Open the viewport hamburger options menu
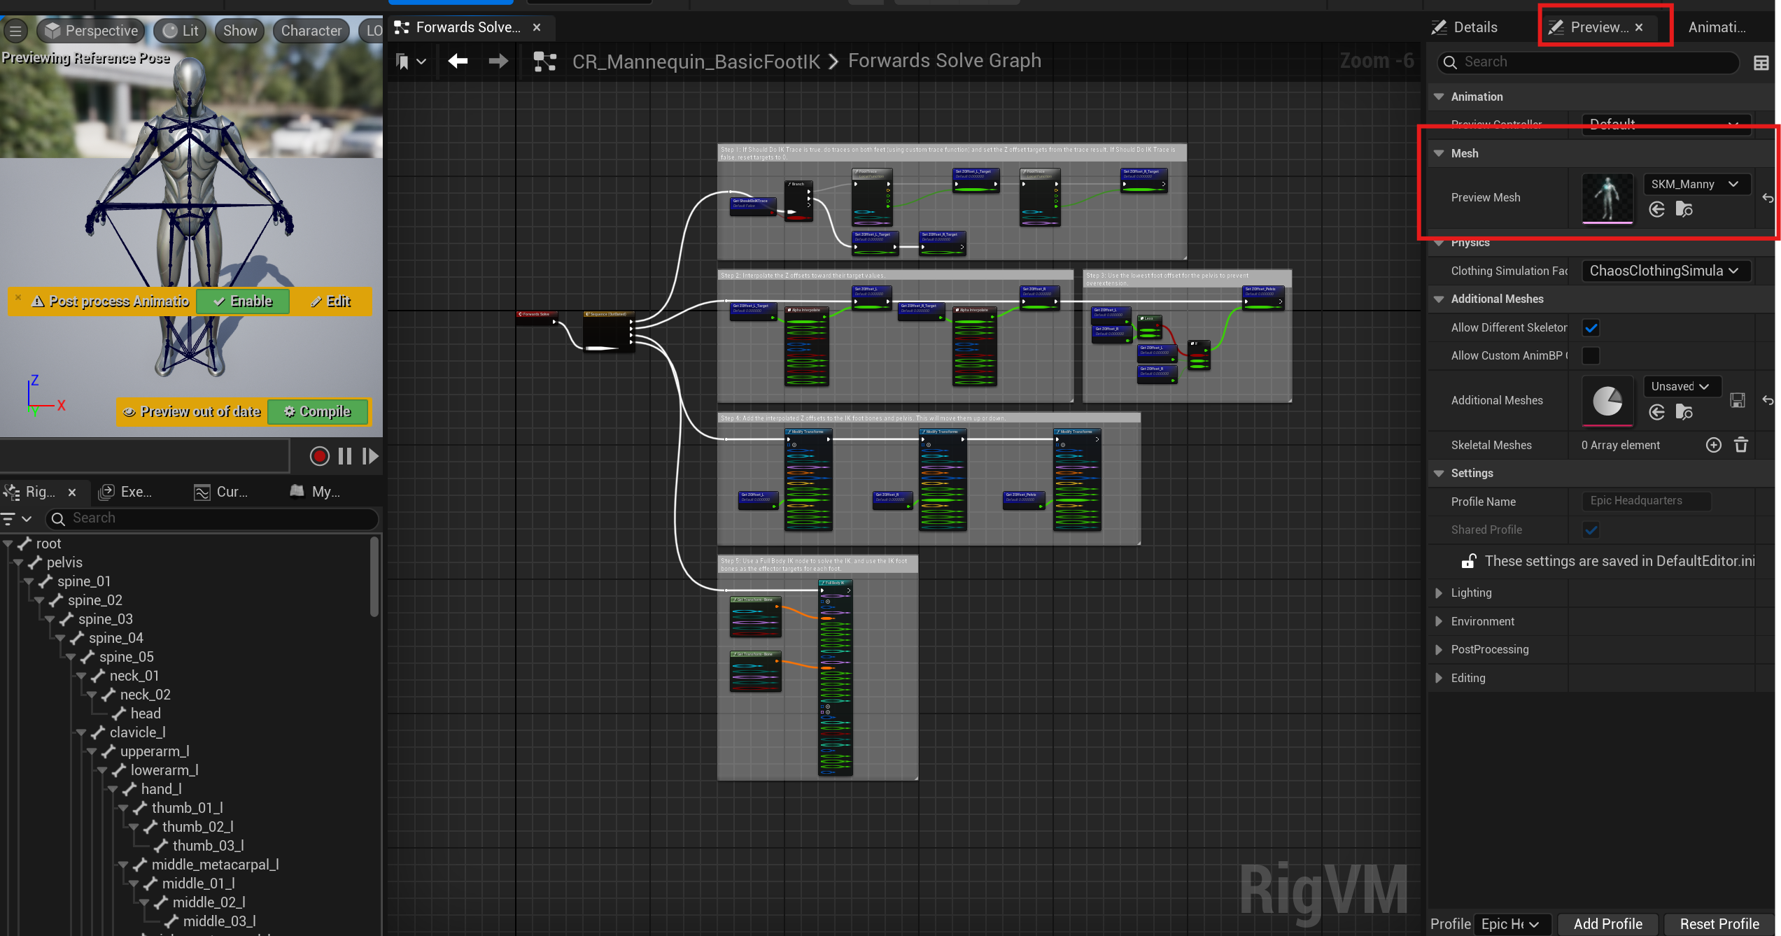 coord(15,30)
